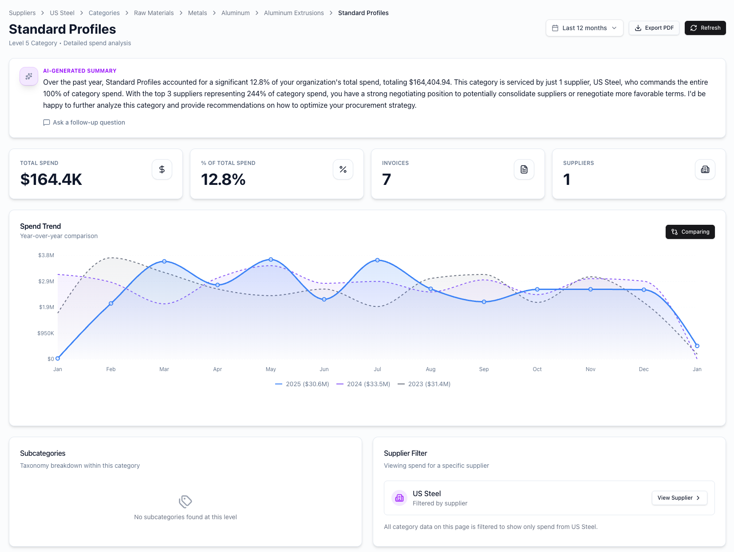Go to Raw Materials breadcrumb
The width and height of the screenshot is (734, 552).
tap(154, 13)
